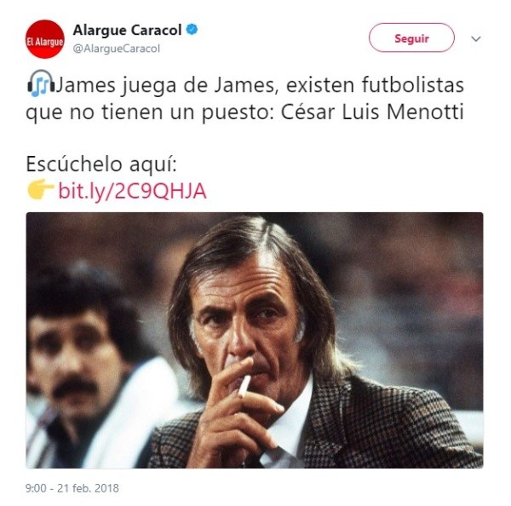Click the 9:00 - 21 feb. 2018 timestamp
The width and height of the screenshot is (511, 506).
tap(72, 488)
